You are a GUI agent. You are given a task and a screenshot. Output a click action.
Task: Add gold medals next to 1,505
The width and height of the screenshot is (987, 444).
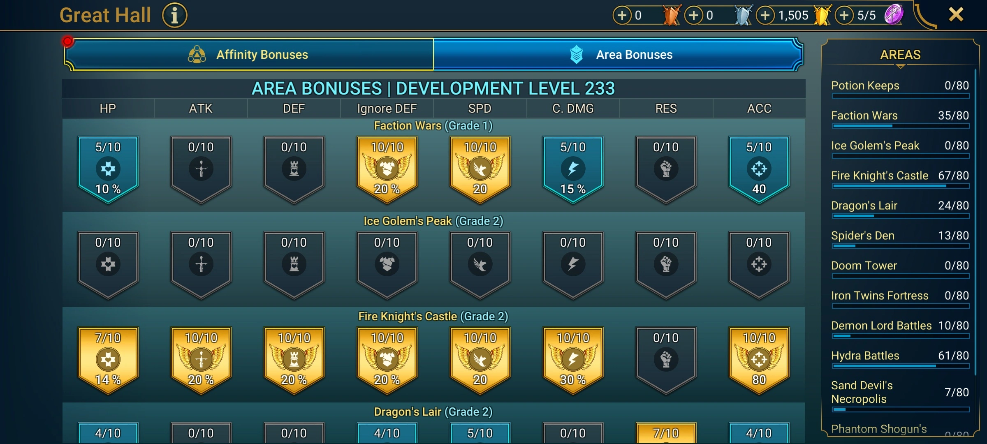click(x=765, y=16)
